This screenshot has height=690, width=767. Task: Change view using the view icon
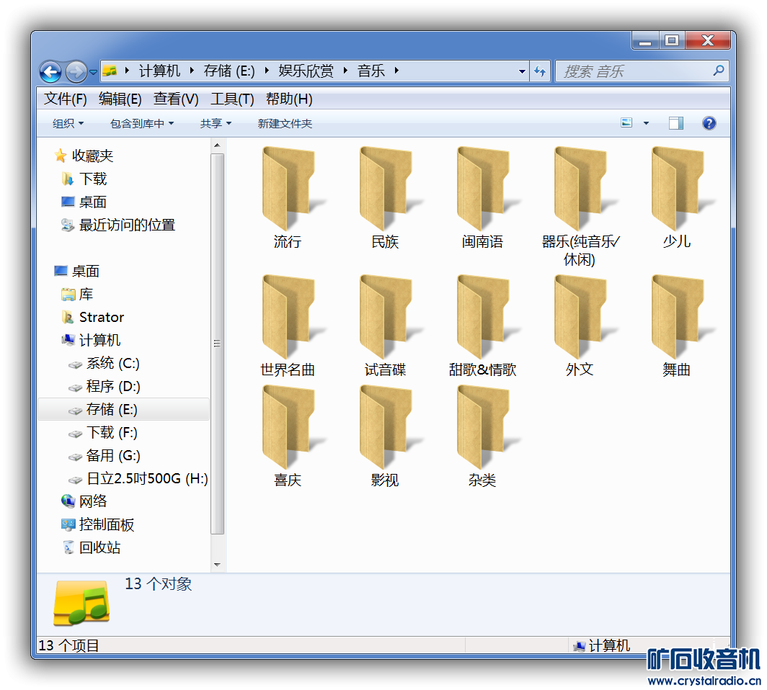click(626, 122)
